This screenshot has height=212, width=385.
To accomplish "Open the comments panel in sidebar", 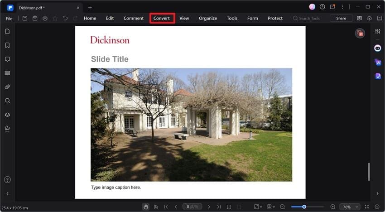I will pos(7,59).
